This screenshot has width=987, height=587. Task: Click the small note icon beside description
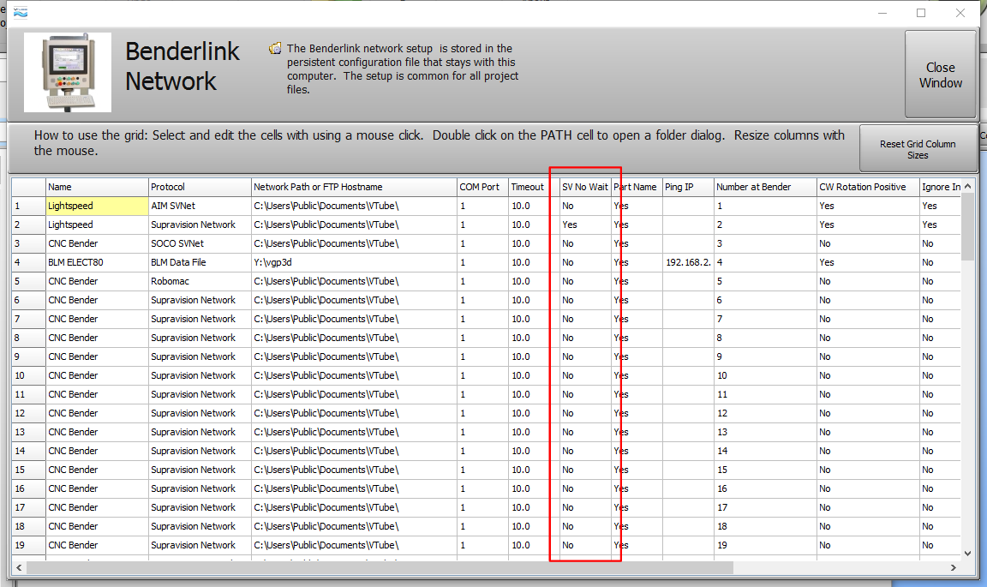click(x=275, y=49)
